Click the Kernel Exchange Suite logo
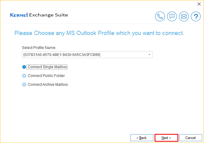This screenshot has height=143, width=204. tap(39, 15)
